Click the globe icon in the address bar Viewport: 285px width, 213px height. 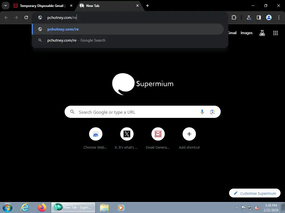[x=40, y=17]
